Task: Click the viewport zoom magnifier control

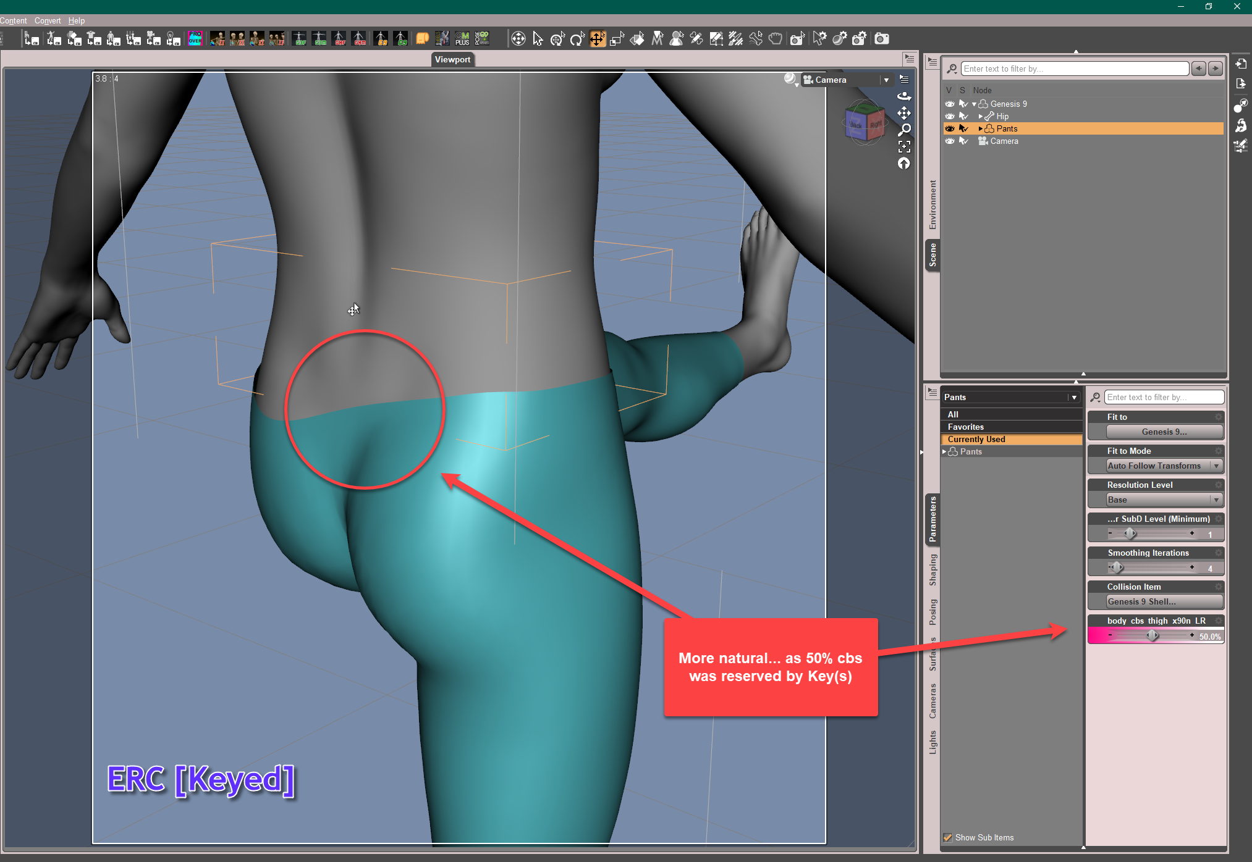Action: pos(904,130)
